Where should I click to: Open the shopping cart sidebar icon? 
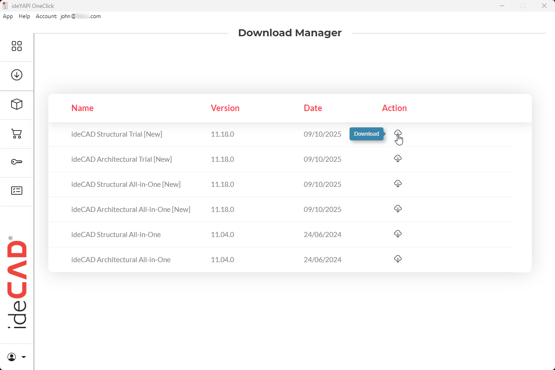pos(17,133)
